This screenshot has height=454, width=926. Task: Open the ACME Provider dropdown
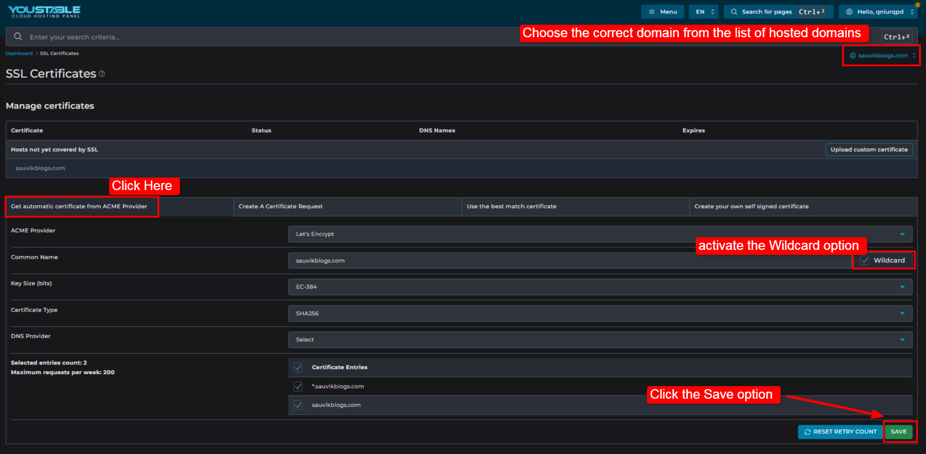click(x=600, y=234)
